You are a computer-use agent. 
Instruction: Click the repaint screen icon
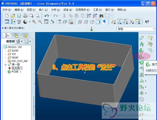point(7,22)
